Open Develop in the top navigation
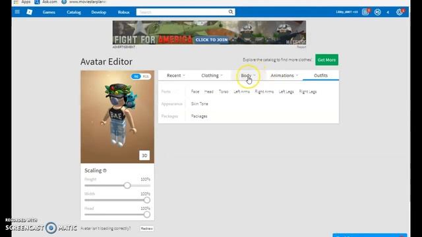 [x=99, y=12]
